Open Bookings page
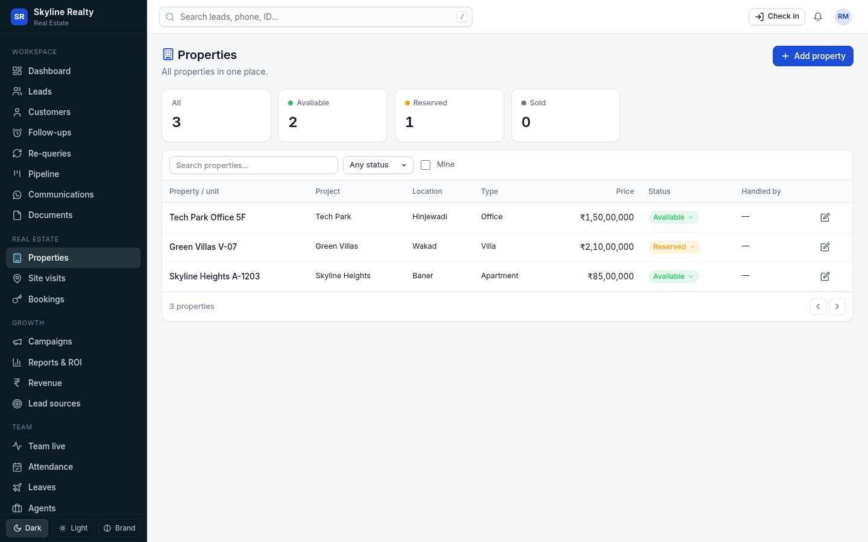Image resolution: width=868 pixels, height=542 pixels. click(73, 299)
